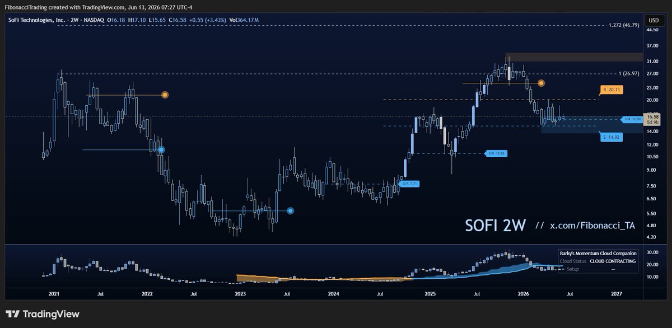Click the Setup row label in indicator table
The width and height of the screenshot is (672, 328).
click(573, 269)
